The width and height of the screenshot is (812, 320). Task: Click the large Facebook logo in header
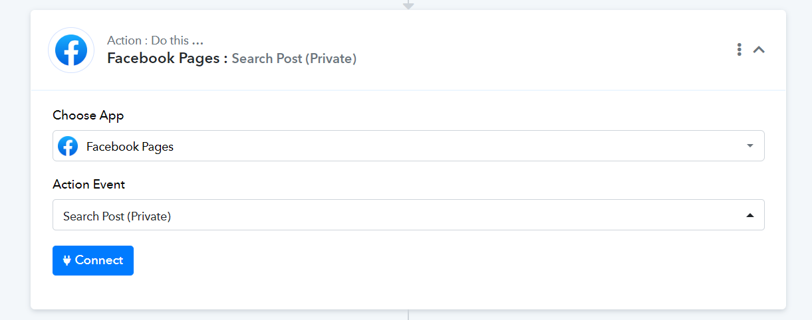(71, 50)
